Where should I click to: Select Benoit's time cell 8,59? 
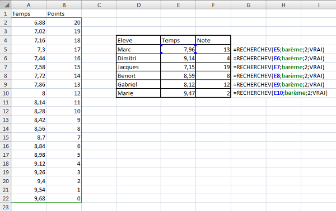(178, 75)
